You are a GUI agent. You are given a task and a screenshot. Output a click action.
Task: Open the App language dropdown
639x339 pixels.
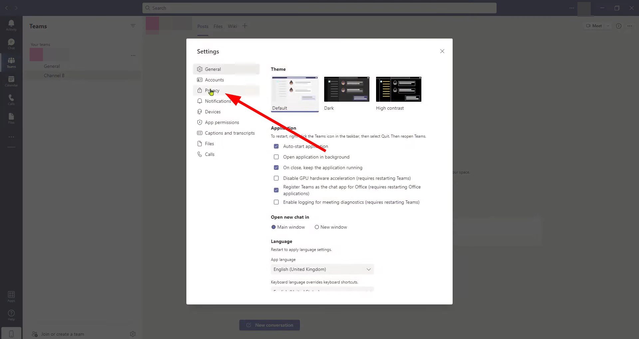coord(322,269)
